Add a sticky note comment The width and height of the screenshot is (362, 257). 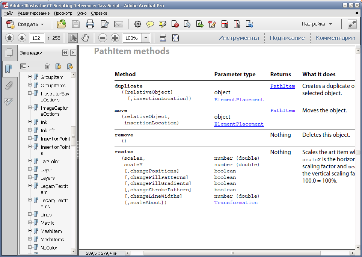pyautogui.click(x=150, y=24)
